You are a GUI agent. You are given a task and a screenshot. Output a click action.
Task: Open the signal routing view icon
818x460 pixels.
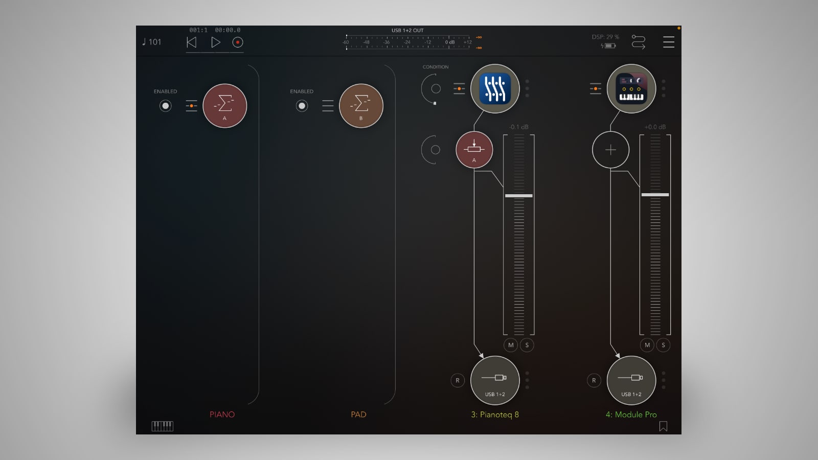640,41
